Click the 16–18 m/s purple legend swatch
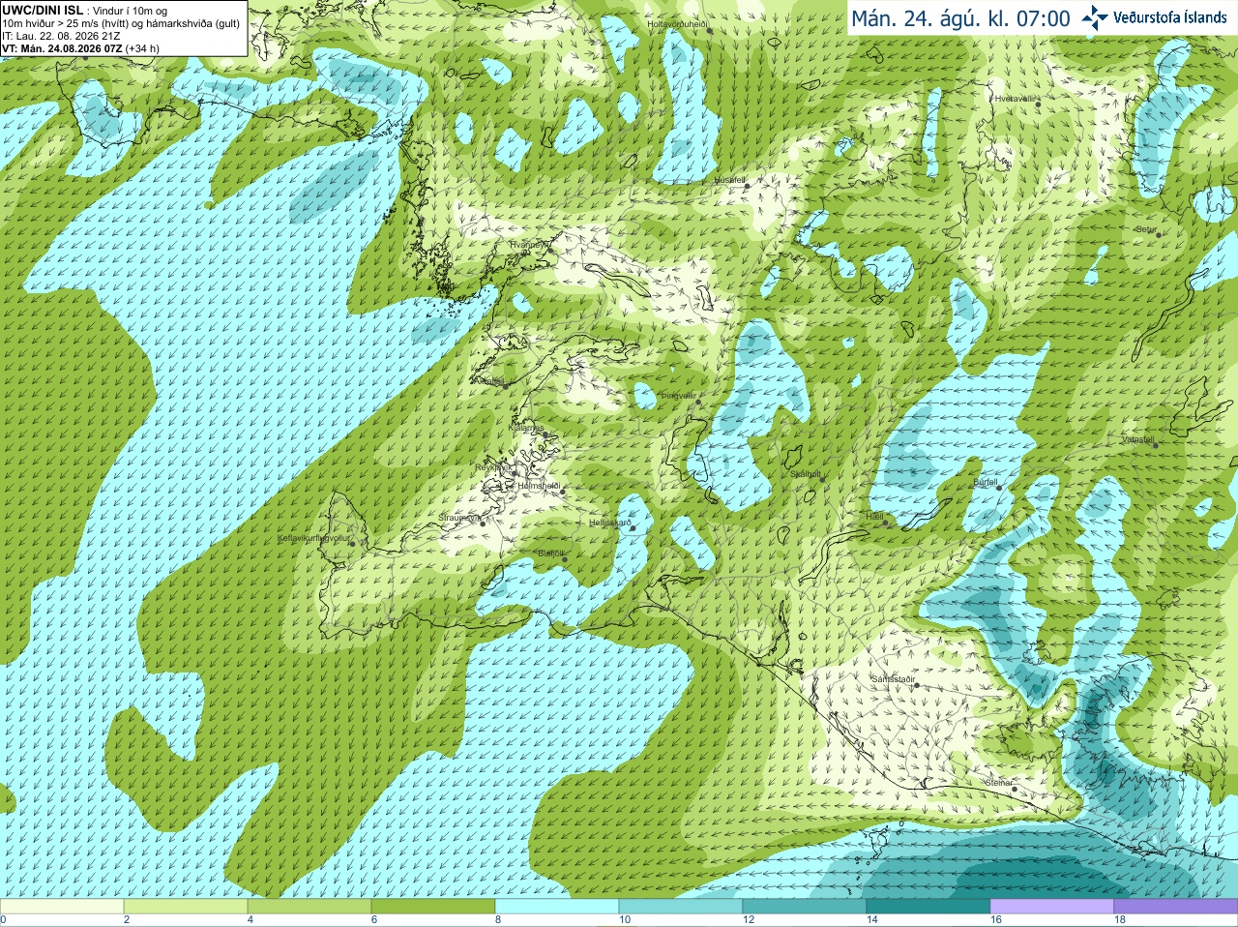1238x927 pixels. (x=1052, y=907)
